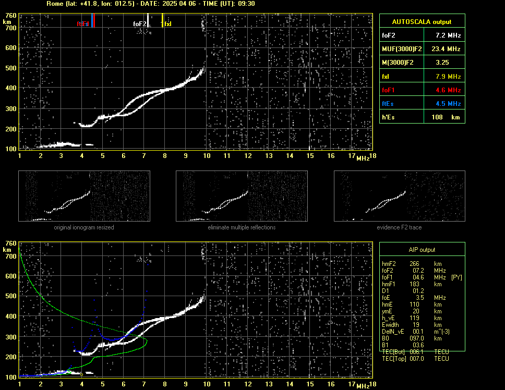Click the AIP output header
Viewport: 505px width, 390px height.
[422, 250]
